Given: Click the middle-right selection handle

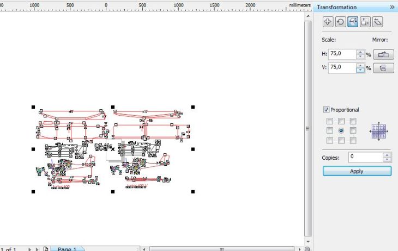Looking at the screenshot, I should [x=193, y=149].
